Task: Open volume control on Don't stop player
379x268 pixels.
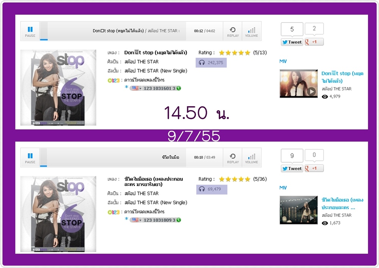Action: click(251, 31)
